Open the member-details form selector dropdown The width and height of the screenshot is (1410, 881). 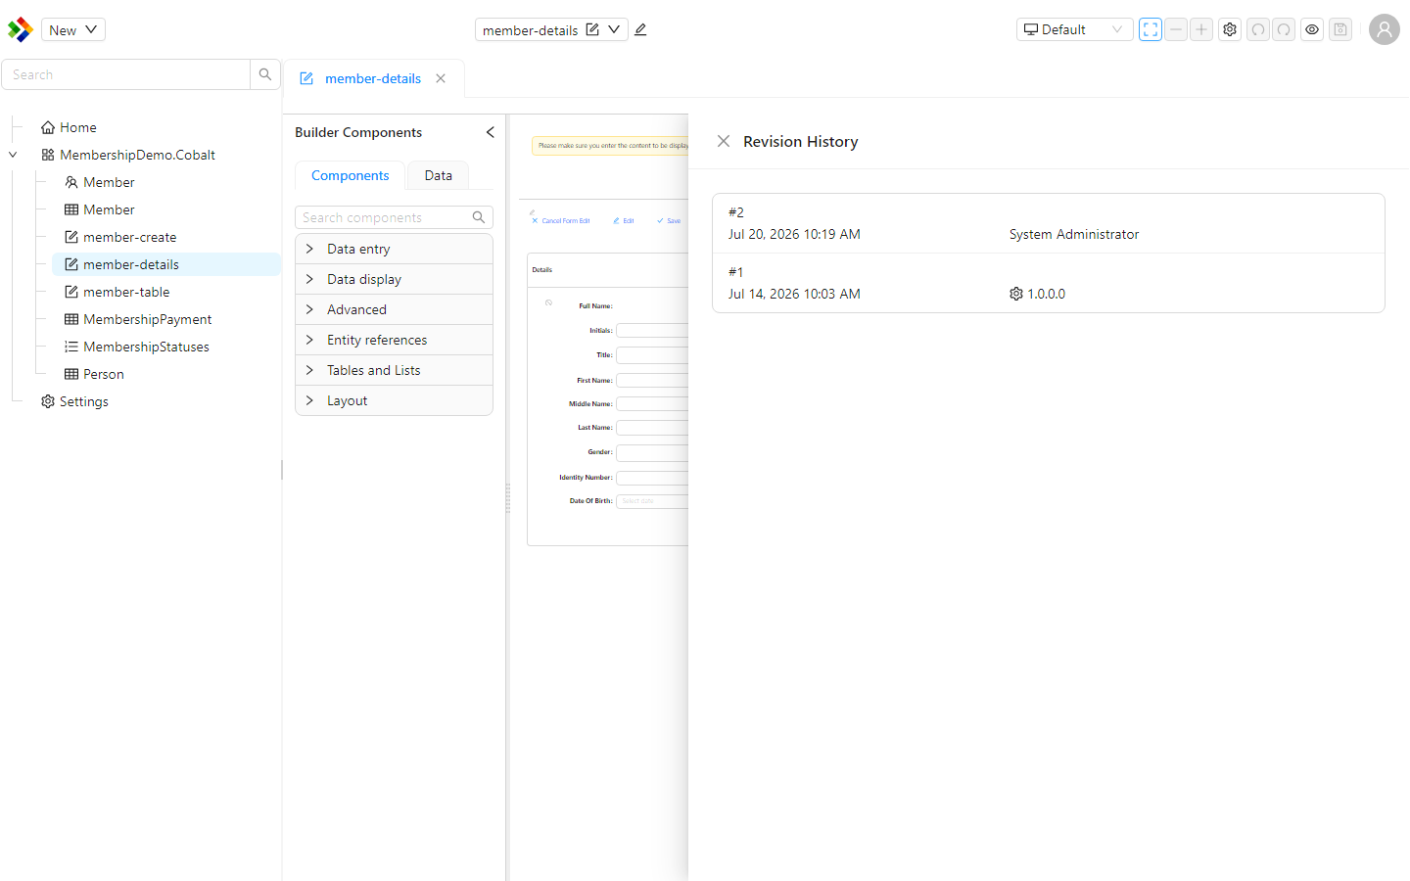tap(614, 29)
